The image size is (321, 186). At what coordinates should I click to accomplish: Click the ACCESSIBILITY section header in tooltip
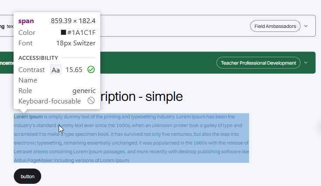(x=38, y=58)
